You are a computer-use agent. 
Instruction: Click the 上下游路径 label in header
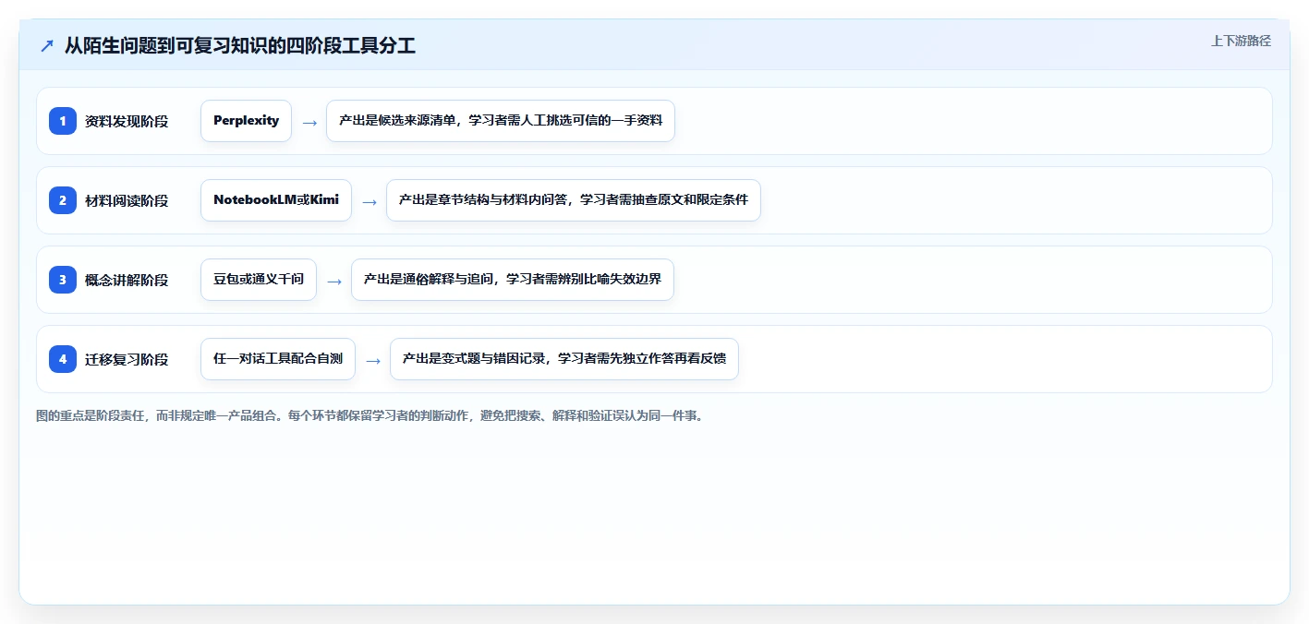click(1242, 41)
